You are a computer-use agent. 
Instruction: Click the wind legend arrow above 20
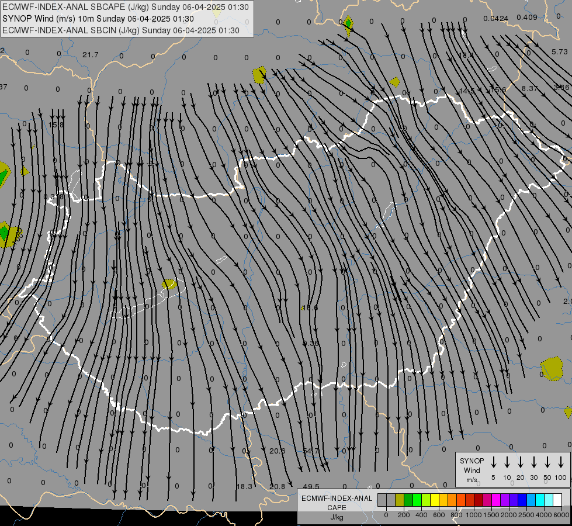click(520, 462)
